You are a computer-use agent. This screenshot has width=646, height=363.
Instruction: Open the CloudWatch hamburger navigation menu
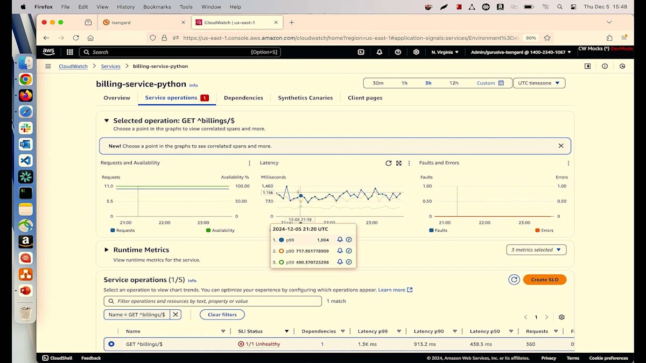point(48,66)
